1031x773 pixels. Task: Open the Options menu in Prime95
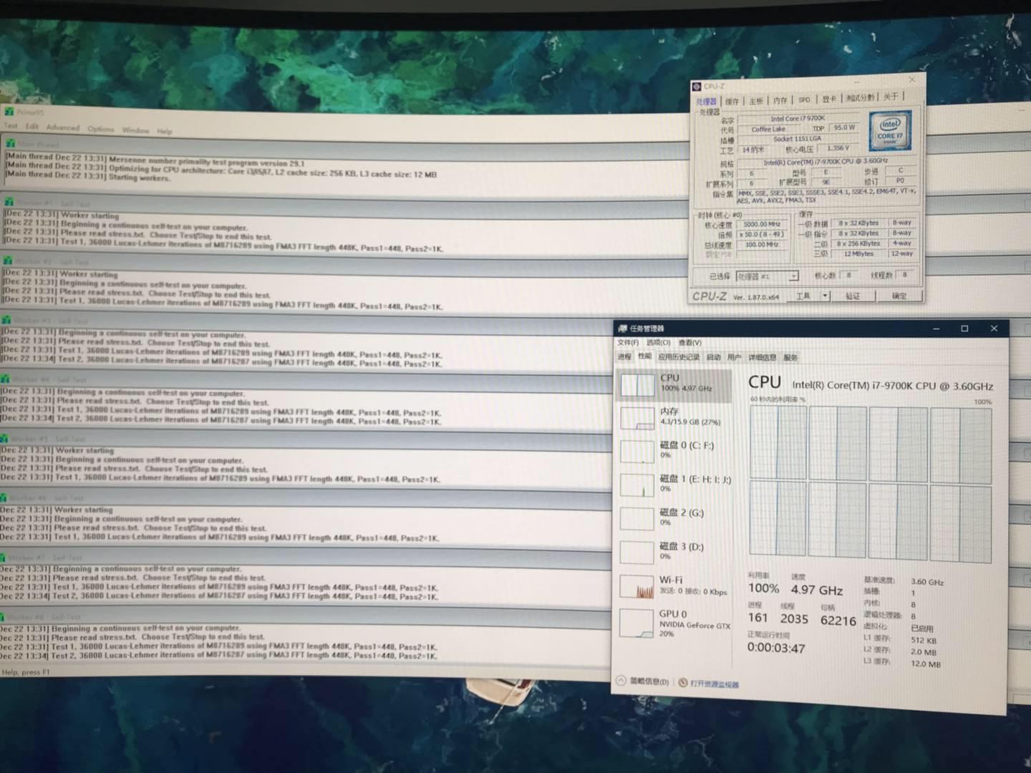pos(101,129)
